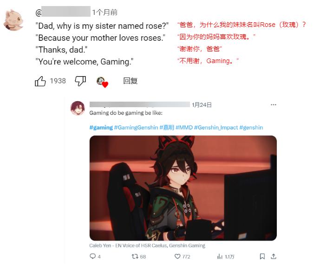Open the #嘉明 hashtag link

coord(167,128)
